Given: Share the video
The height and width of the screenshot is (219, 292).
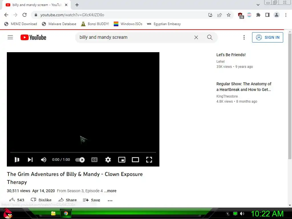Looking at the screenshot, I should (67, 200).
